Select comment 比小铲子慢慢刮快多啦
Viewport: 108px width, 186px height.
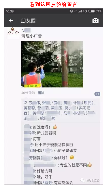tap(54, 145)
